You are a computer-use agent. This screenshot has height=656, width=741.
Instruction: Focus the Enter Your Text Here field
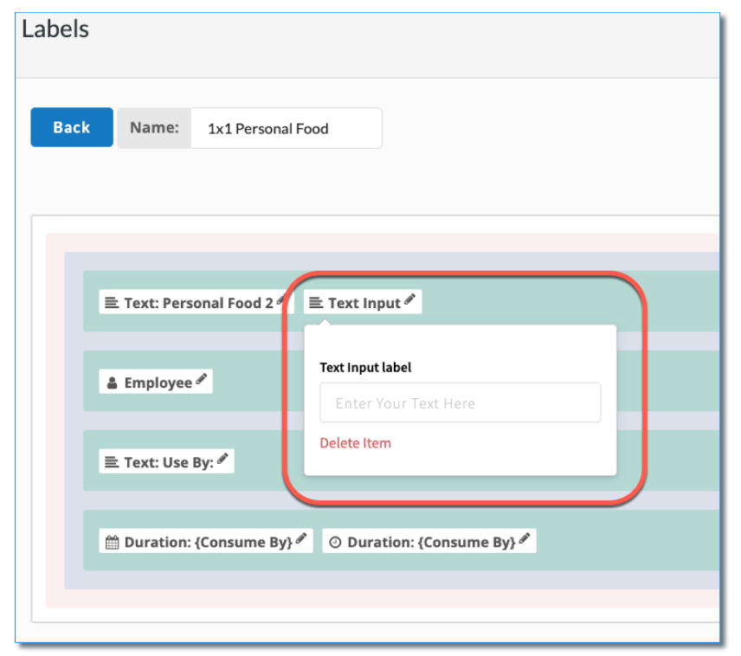click(x=460, y=403)
